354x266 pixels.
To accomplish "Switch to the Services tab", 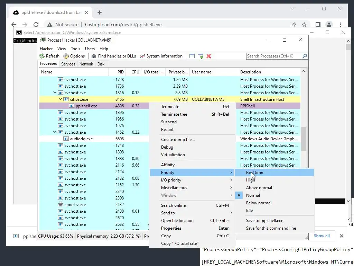I will [x=68, y=64].
